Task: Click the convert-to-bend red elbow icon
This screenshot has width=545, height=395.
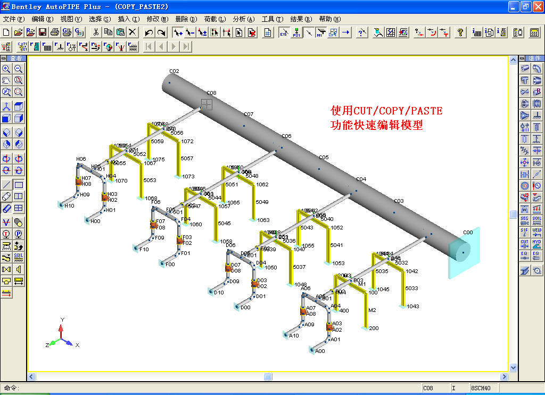Action: (431, 32)
